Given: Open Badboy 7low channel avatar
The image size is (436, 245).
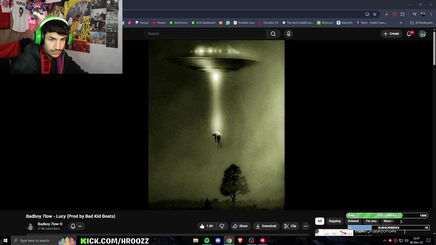Looking at the screenshot, I should (30, 226).
